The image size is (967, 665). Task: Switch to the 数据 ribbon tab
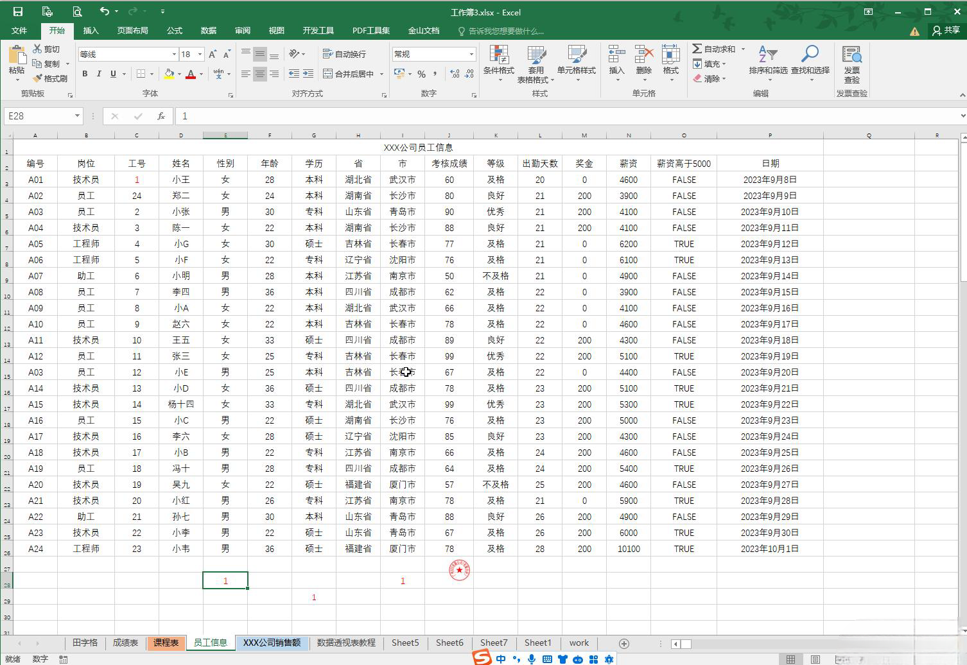(x=209, y=30)
